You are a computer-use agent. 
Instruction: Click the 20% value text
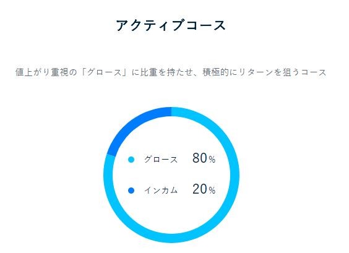[x=204, y=189]
